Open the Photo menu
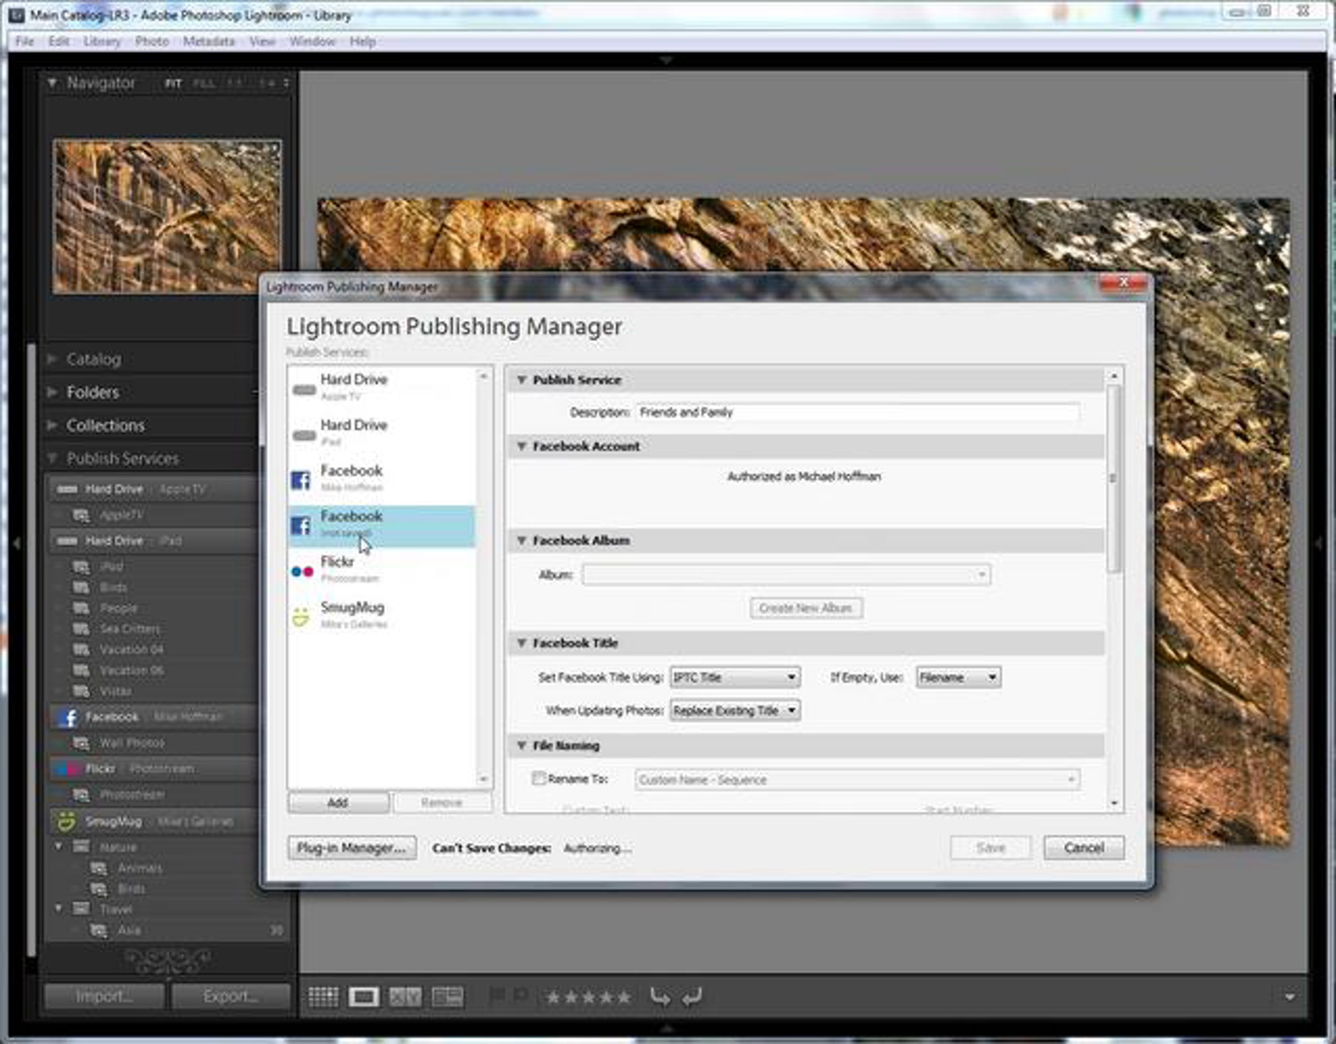 pyautogui.click(x=152, y=42)
